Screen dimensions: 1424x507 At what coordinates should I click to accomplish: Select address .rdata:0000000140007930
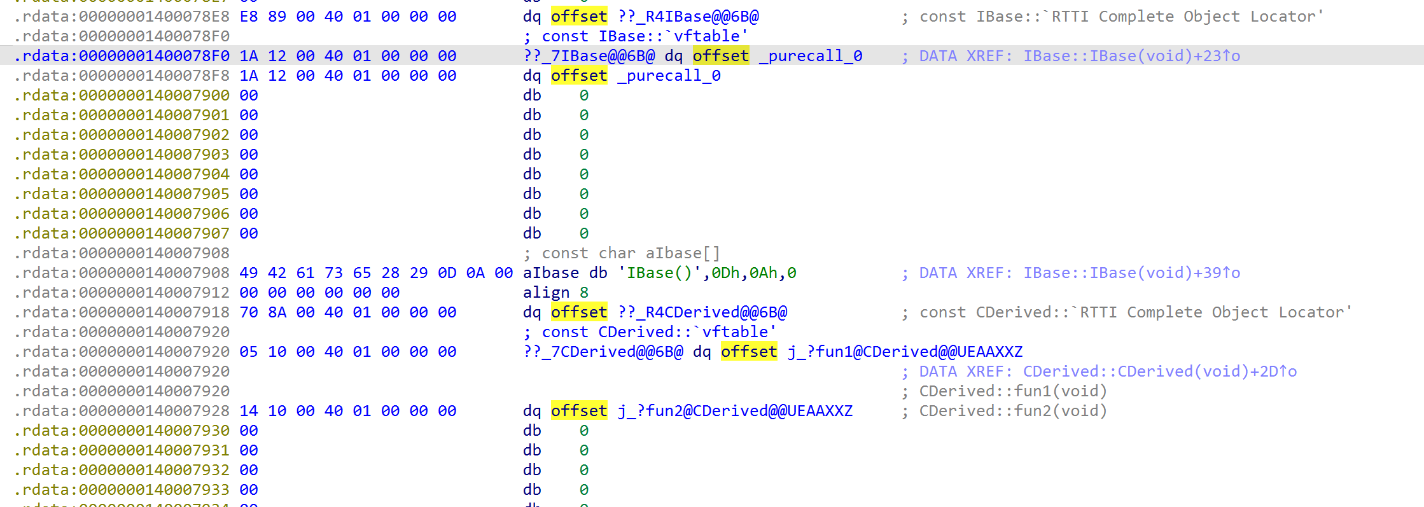pos(122,431)
